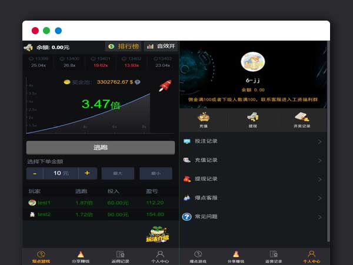Open 爆点游戏 tab in the left panel
This screenshot has width=353, height=265.
coord(41,257)
